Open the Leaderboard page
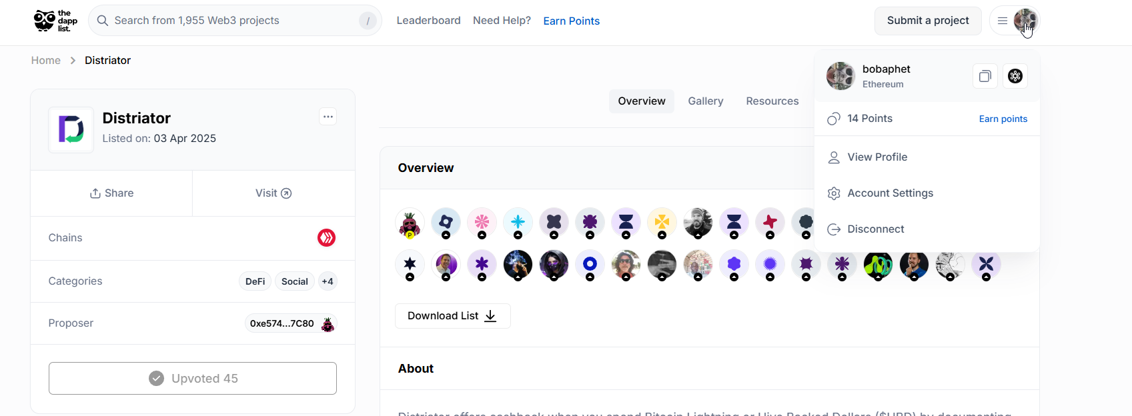This screenshot has height=416, width=1132. coord(428,21)
